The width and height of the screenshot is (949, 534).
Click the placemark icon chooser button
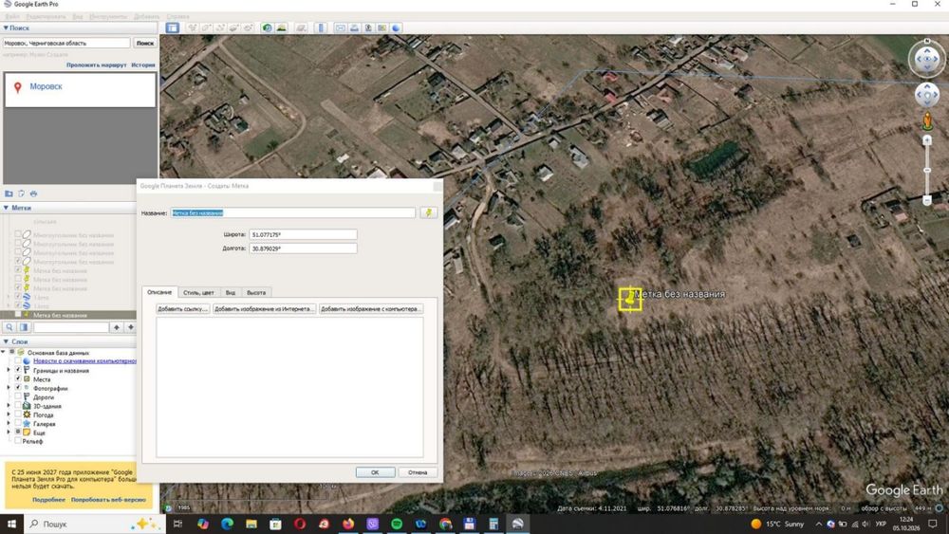[x=429, y=212]
